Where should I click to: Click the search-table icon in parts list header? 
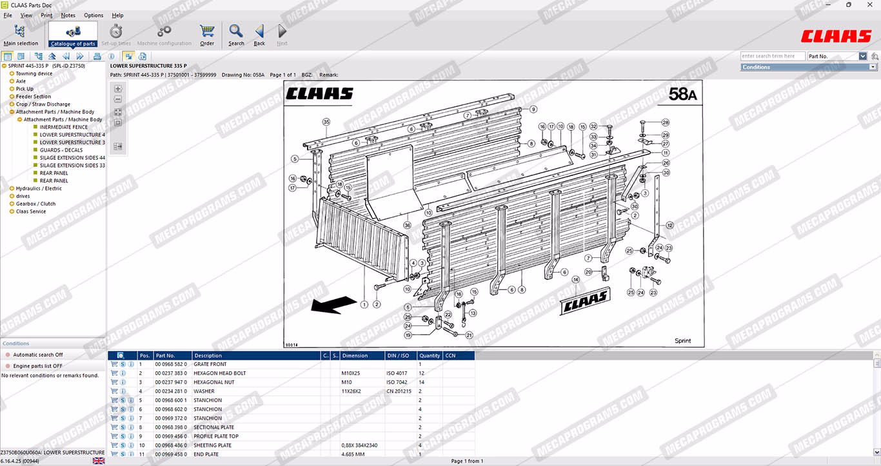121,355
